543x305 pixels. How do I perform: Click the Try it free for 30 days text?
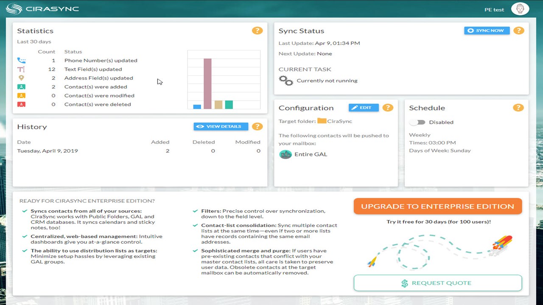pyautogui.click(x=439, y=222)
